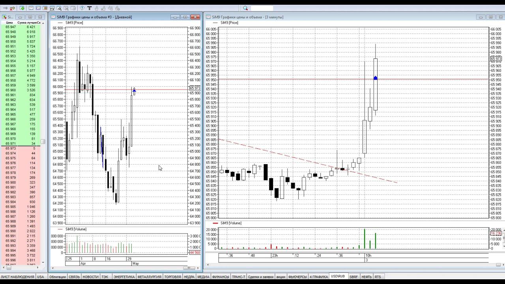
Task: Select the USD\RUB tab
Action: 338,277
